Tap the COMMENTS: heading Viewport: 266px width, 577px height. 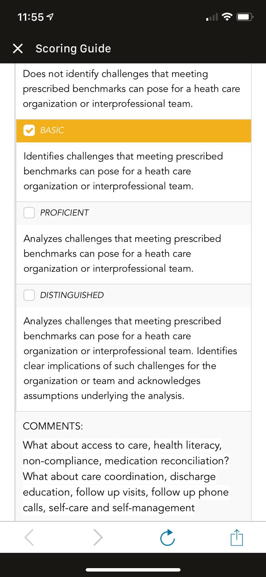tap(53, 426)
